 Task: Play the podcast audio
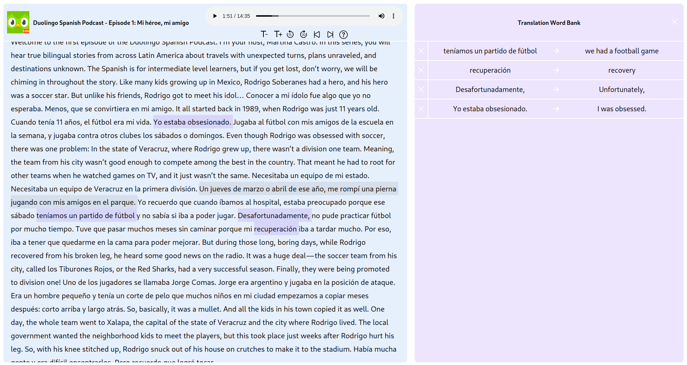[215, 16]
